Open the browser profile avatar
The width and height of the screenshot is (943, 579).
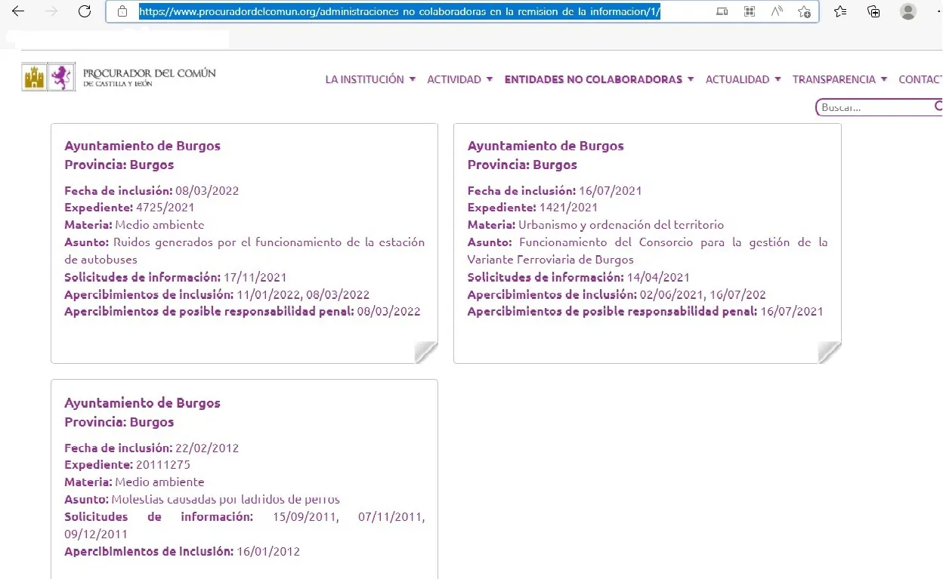click(x=908, y=11)
